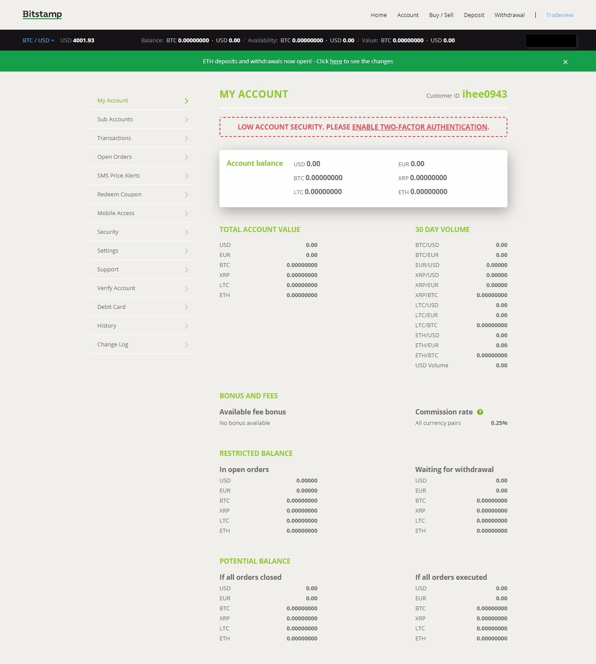Click Enable Two-Factor Authentication link

tap(420, 127)
